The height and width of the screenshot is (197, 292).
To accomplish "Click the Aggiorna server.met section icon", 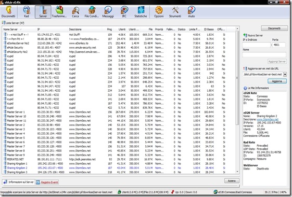I will (x=245, y=68).
